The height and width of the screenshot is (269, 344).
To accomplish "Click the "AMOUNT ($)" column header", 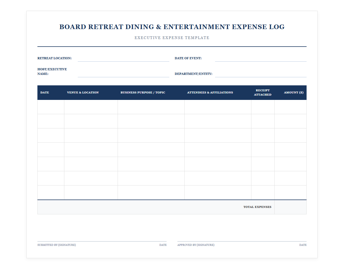I will click(290, 93).
